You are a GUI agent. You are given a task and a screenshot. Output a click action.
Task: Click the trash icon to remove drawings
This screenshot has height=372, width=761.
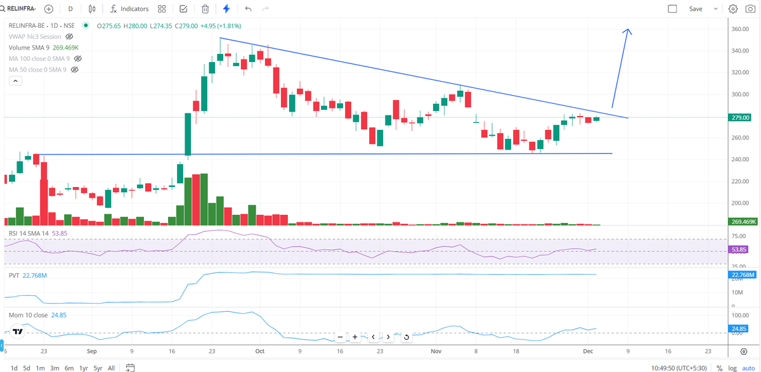click(x=205, y=9)
